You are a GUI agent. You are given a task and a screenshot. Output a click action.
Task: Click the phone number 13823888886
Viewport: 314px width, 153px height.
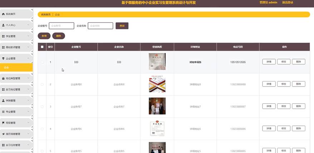[x=238, y=129]
